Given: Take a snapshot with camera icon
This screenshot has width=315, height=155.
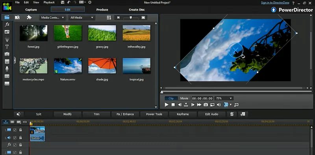Looking at the screenshot, I should (x=206, y=105).
